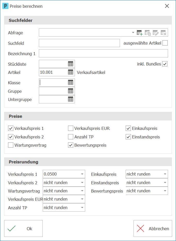
Task: Open the Untergruppe lookup table icon
Action: 71,99
